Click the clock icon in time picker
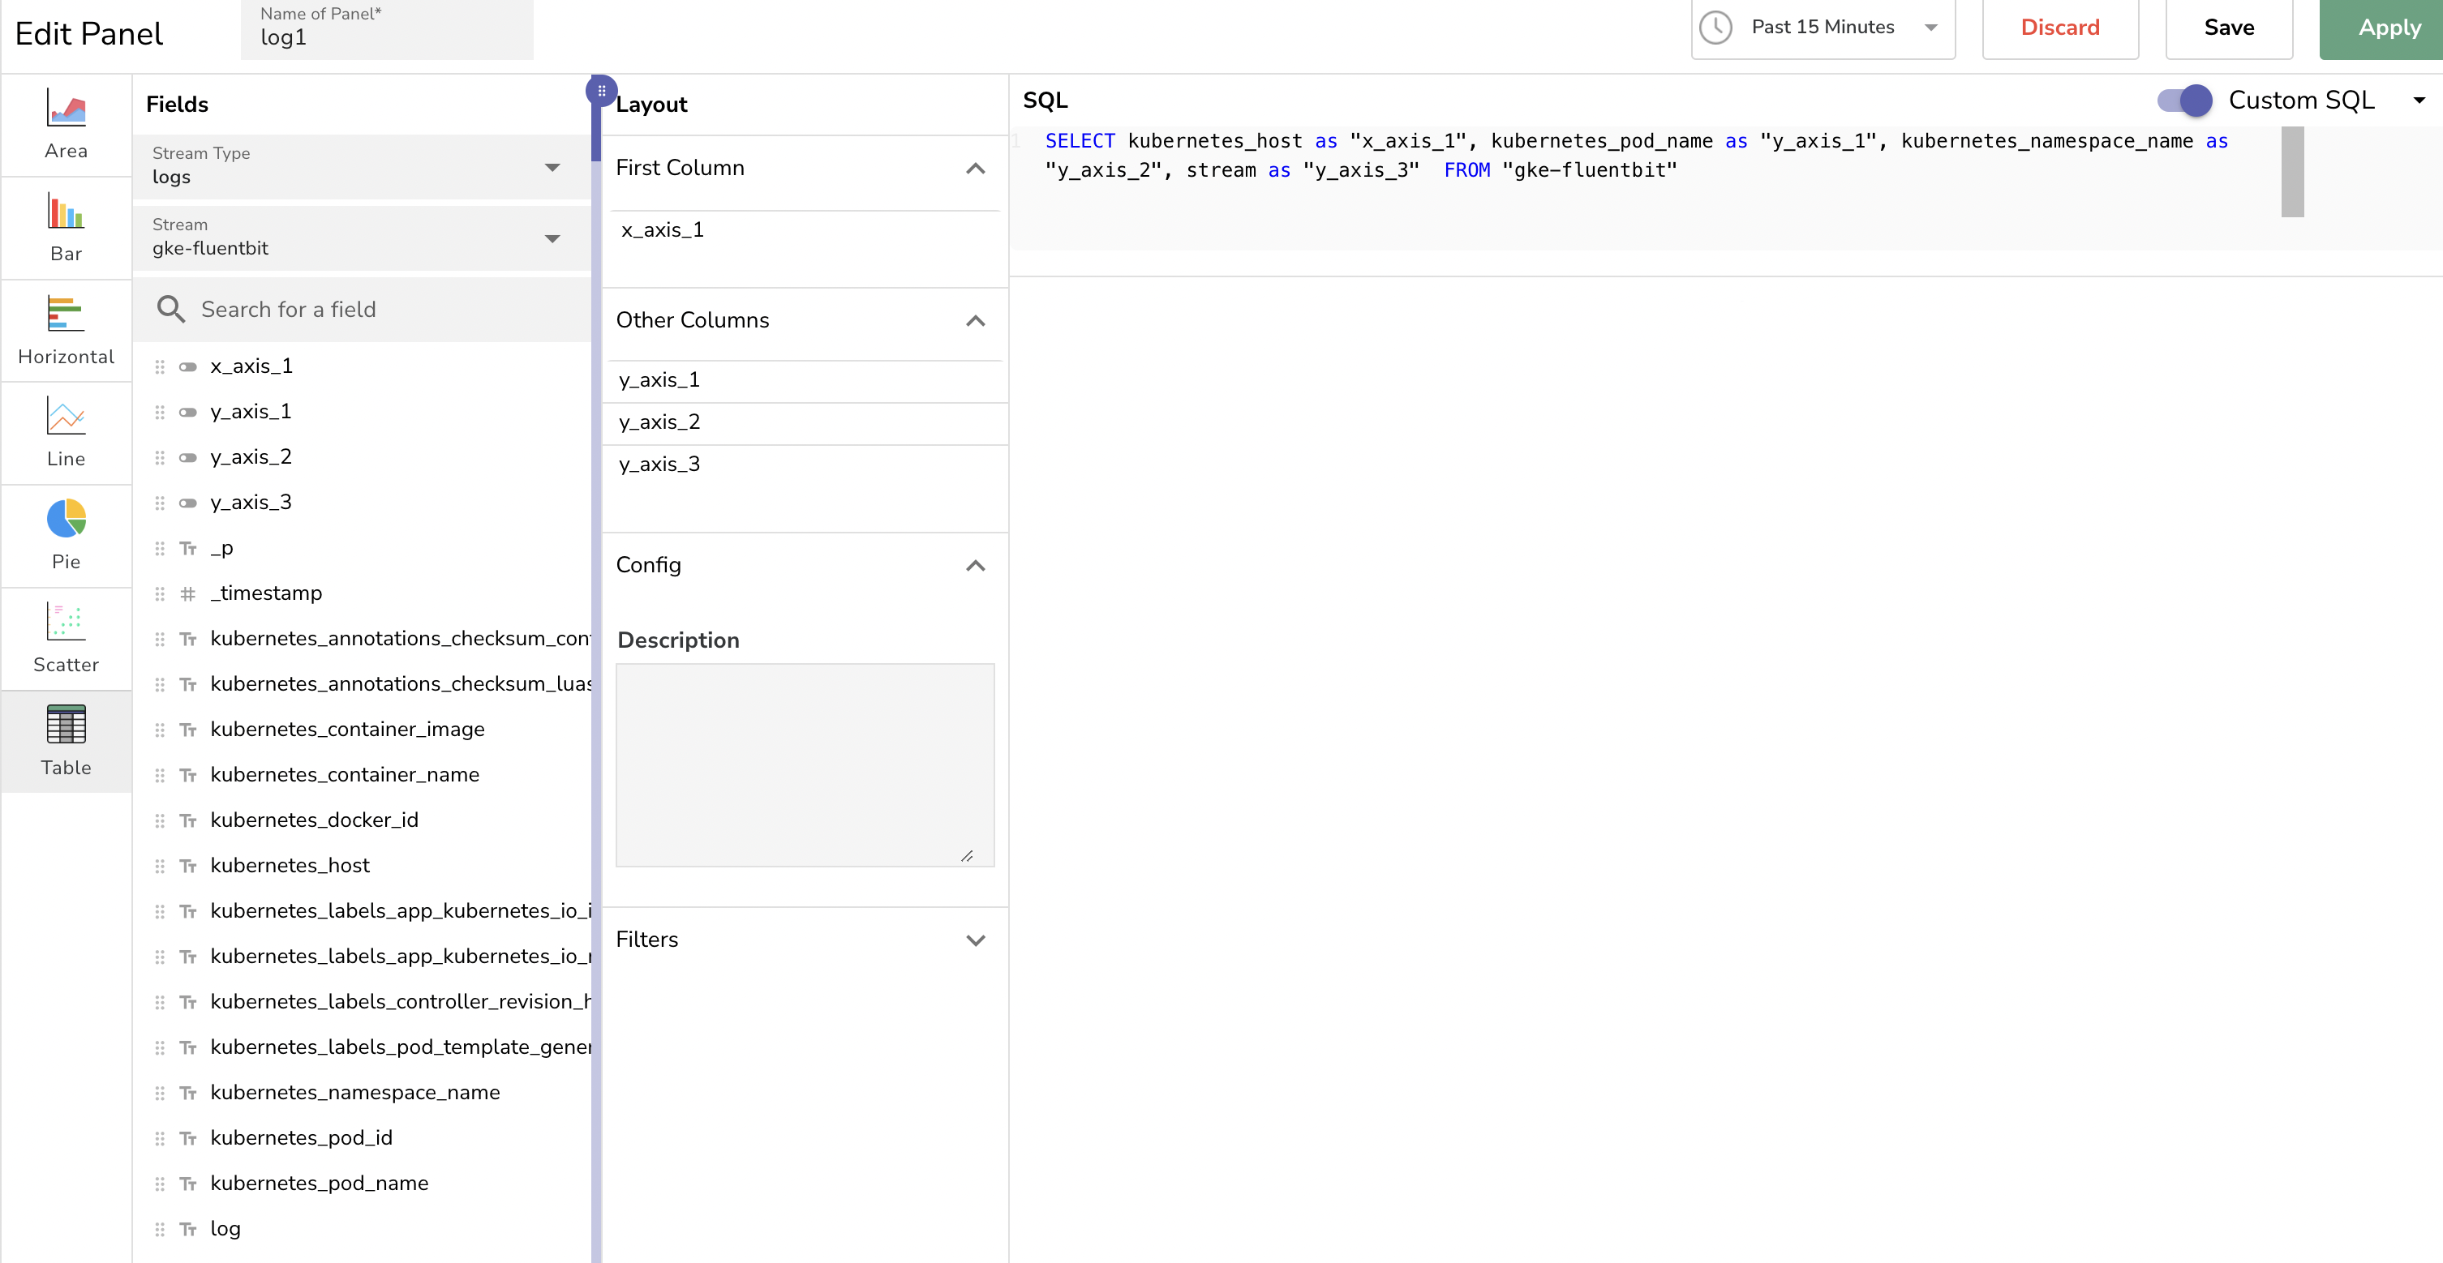The image size is (2443, 1263). coord(1716,28)
